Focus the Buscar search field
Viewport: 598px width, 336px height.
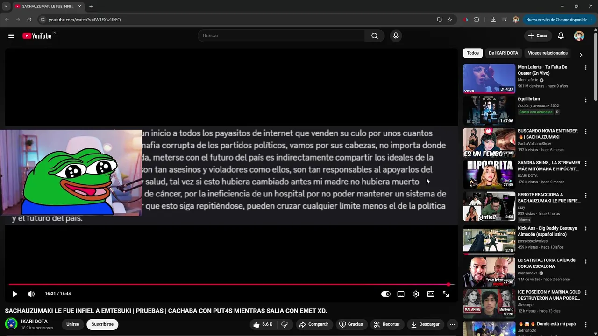(x=281, y=36)
